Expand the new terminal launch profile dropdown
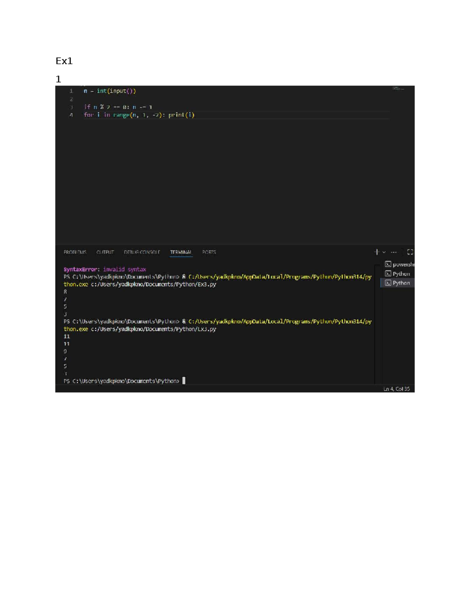Image resolution: width=470 pixels, height=608 pixels. pos(384,252)
